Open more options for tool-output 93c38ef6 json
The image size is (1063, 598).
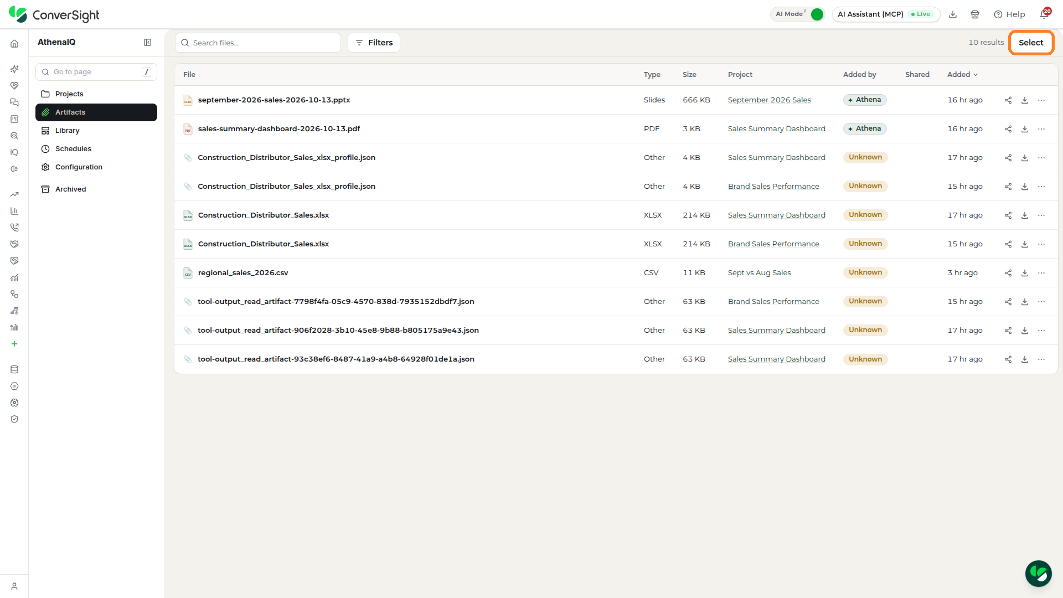pyautogui.click(x=1041, y=359)
